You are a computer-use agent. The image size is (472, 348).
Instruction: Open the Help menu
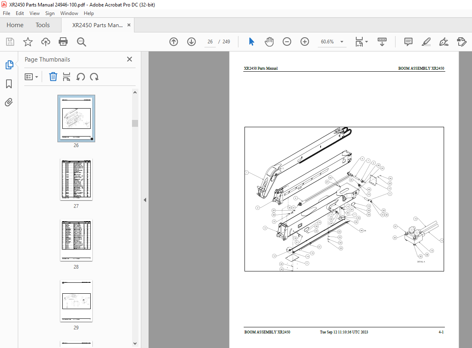89,13
